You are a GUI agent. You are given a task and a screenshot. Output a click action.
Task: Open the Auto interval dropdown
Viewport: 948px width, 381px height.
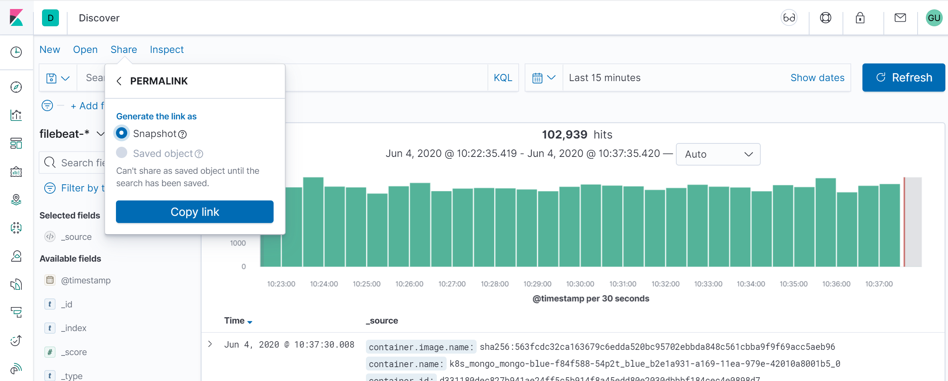click(x=718, y=154)
